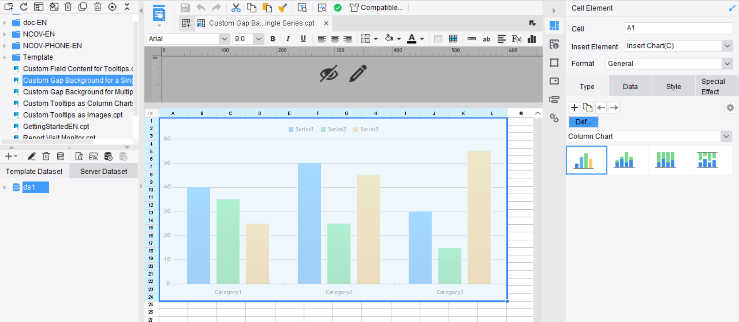Click the new folder icon in file panel
739x322 pixels.
tap(8, 7)
